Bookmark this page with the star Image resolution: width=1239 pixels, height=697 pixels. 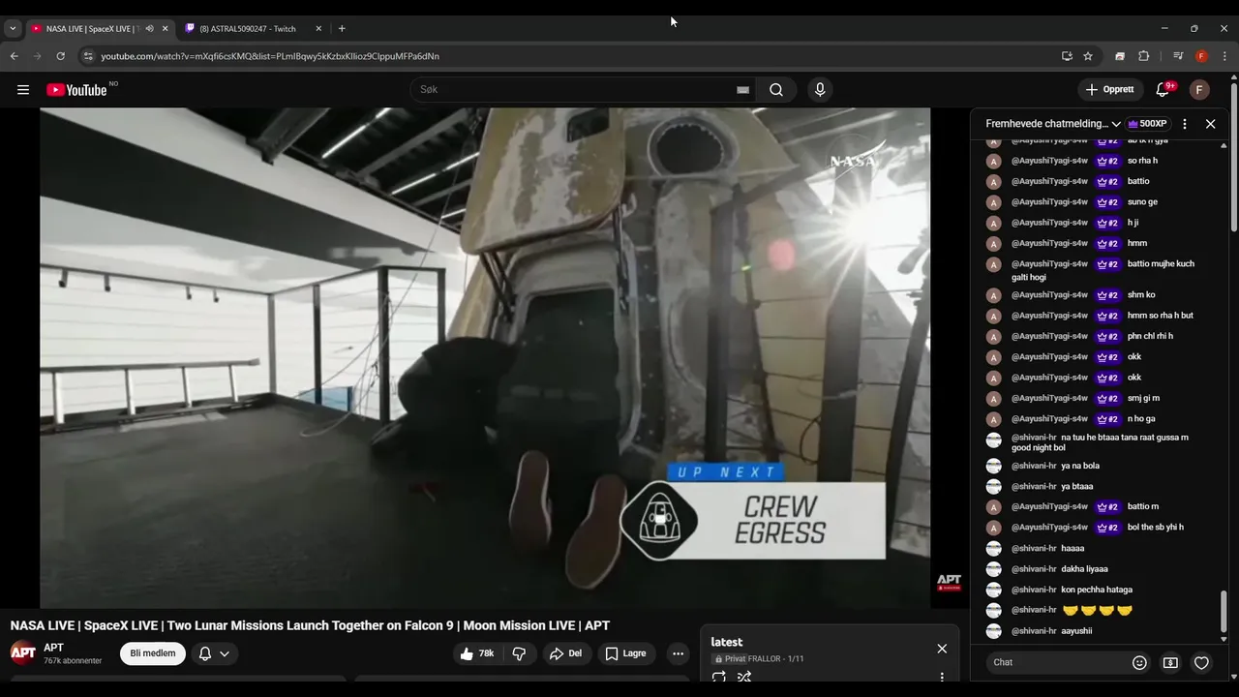click(x=1088, y=56)
